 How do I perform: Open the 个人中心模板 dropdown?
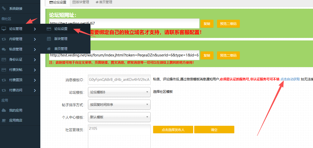click(x=119, y=117)
